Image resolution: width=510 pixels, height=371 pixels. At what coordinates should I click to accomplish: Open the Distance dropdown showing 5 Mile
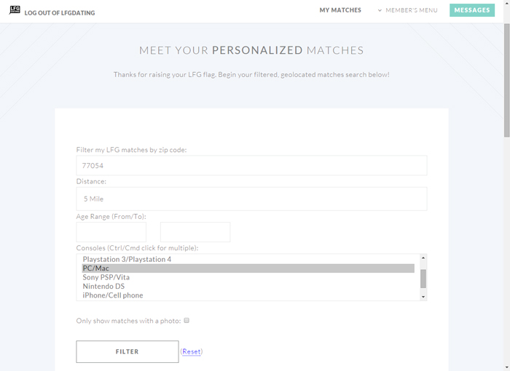pyautogui.click(x=251, y=199)
